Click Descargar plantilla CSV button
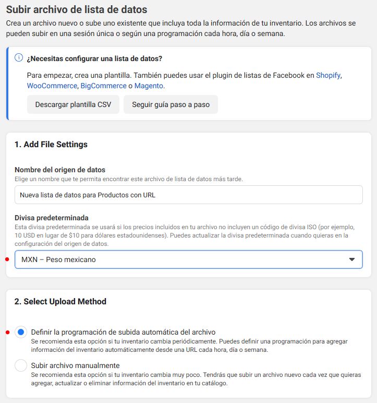 point(73,104)
